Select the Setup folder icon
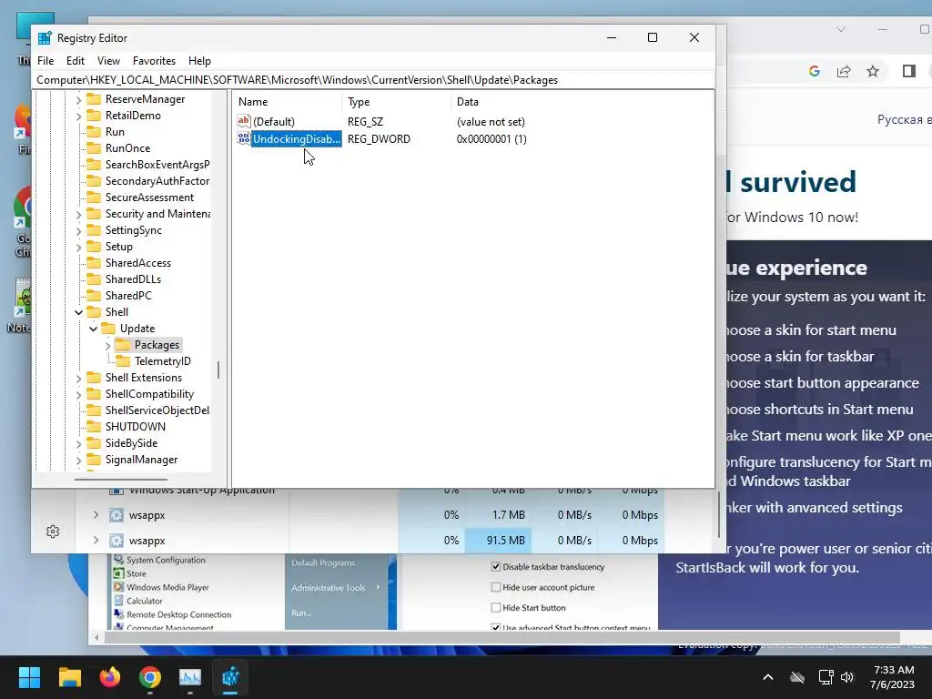 click(x=94, y=247)
